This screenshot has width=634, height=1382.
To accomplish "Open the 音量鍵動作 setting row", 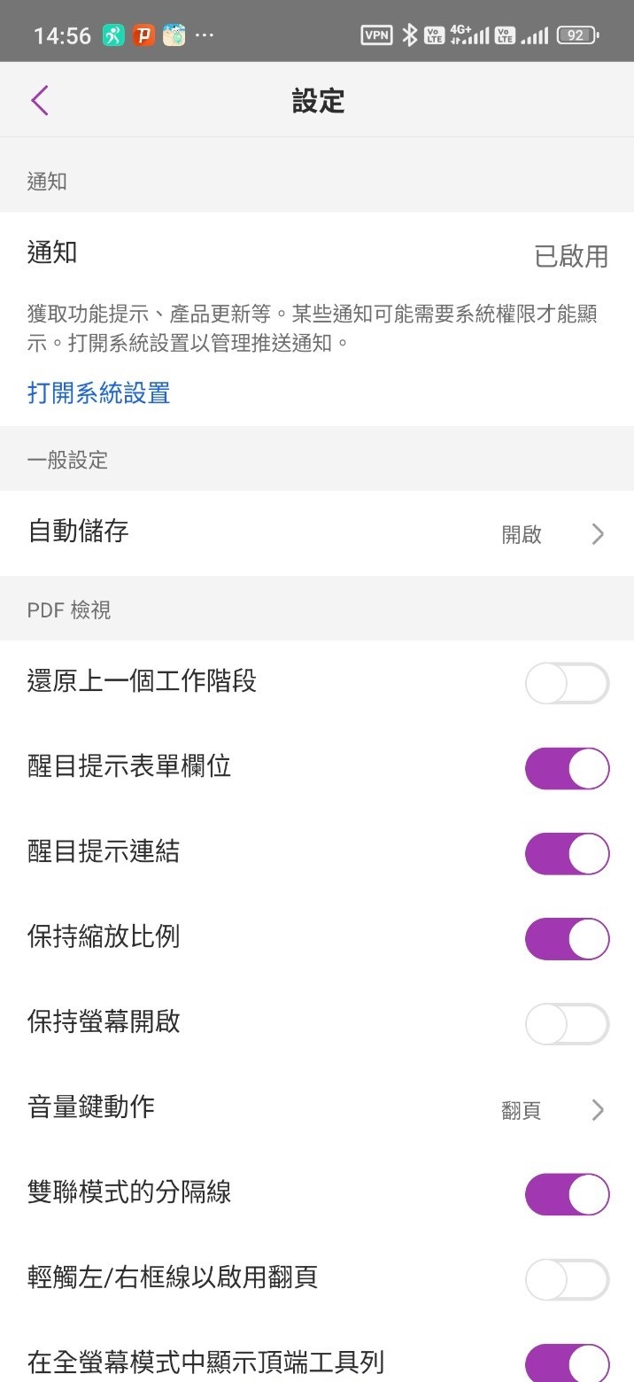I will 266,1108.
